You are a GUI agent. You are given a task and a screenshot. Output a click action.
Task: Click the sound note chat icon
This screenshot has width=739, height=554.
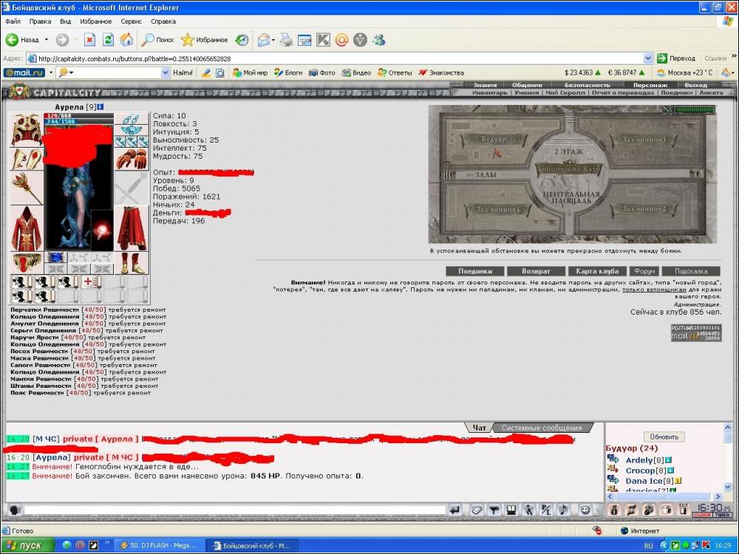click(x=563, y=510)
